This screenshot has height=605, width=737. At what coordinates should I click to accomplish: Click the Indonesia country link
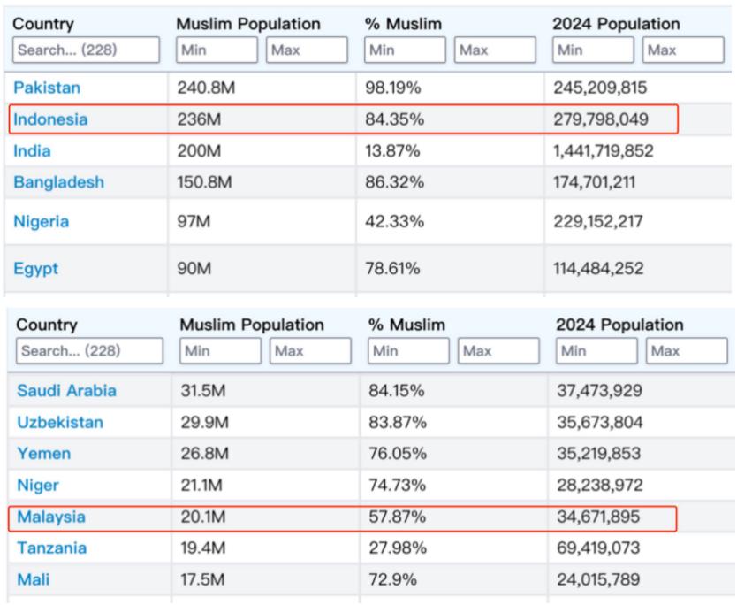(50, 119)
